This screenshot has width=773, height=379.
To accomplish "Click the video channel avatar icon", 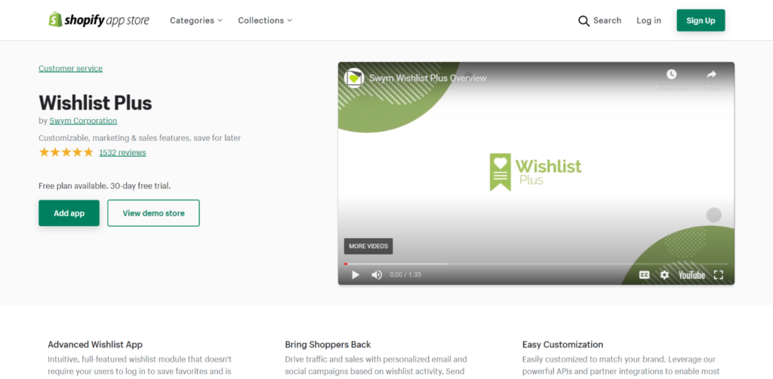I will pyautogui.click(x=353, y=78).
